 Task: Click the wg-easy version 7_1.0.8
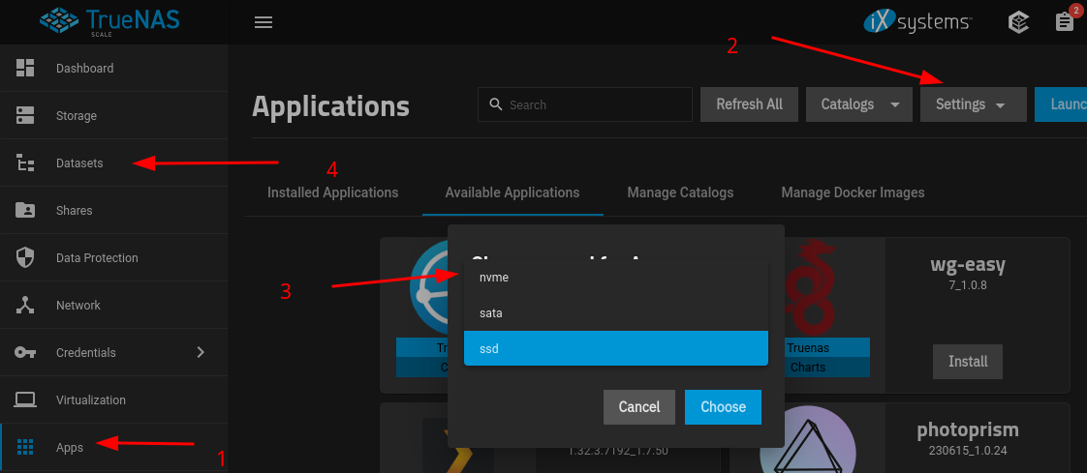(968, 284)
